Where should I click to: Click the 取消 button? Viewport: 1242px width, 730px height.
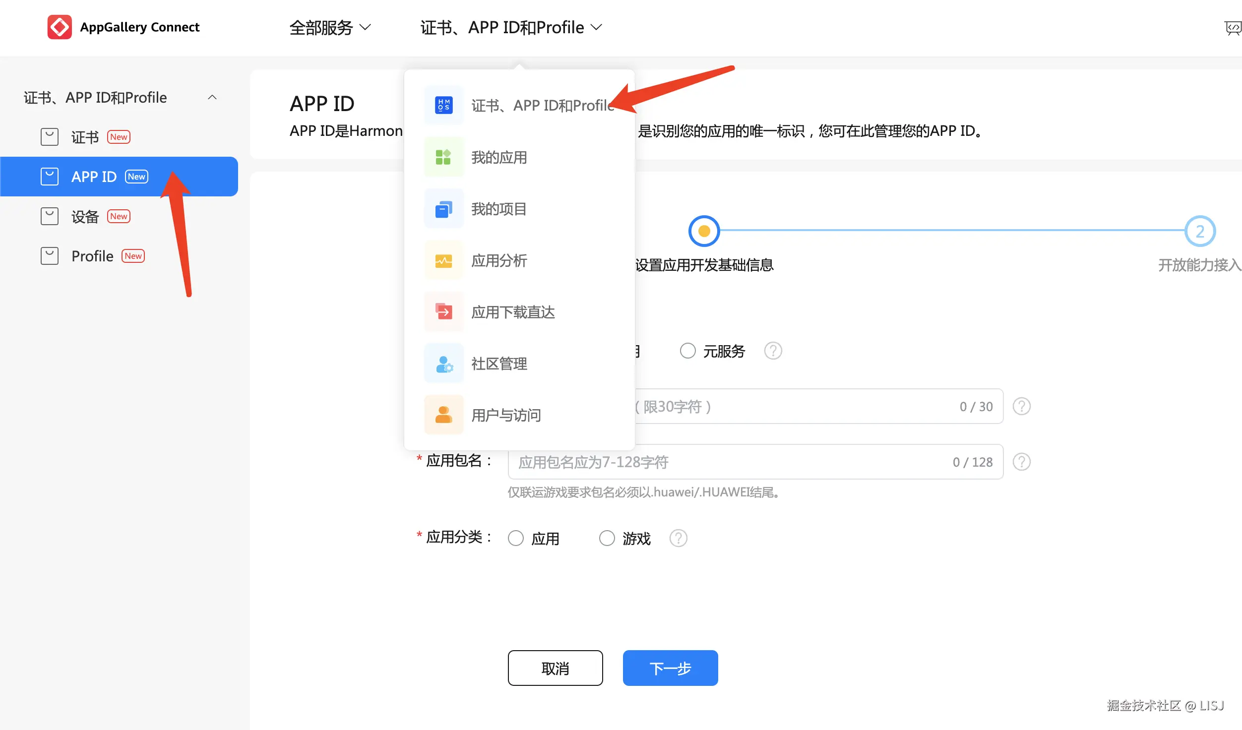point(555,668)
